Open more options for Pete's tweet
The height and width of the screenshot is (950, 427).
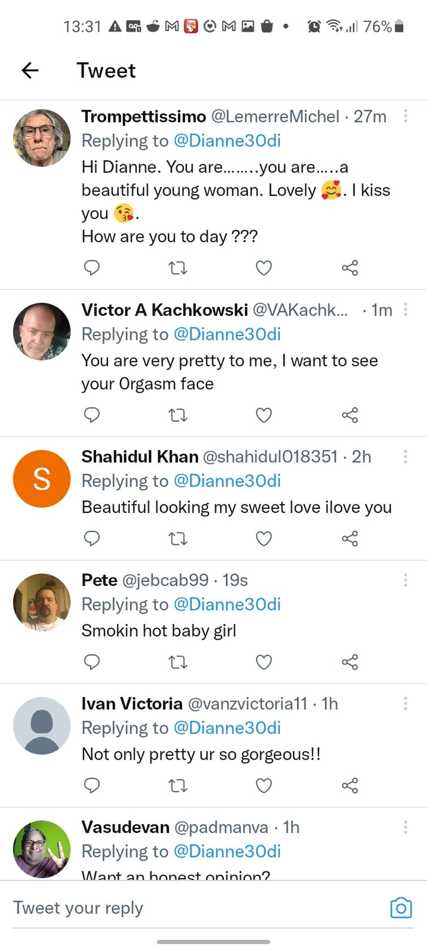406,580
